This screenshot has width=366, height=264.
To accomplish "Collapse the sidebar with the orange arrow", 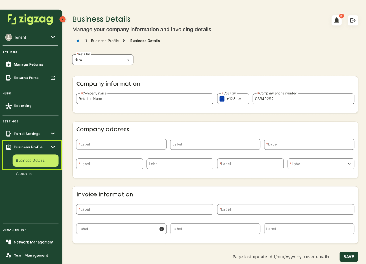I will click(63, 19).
